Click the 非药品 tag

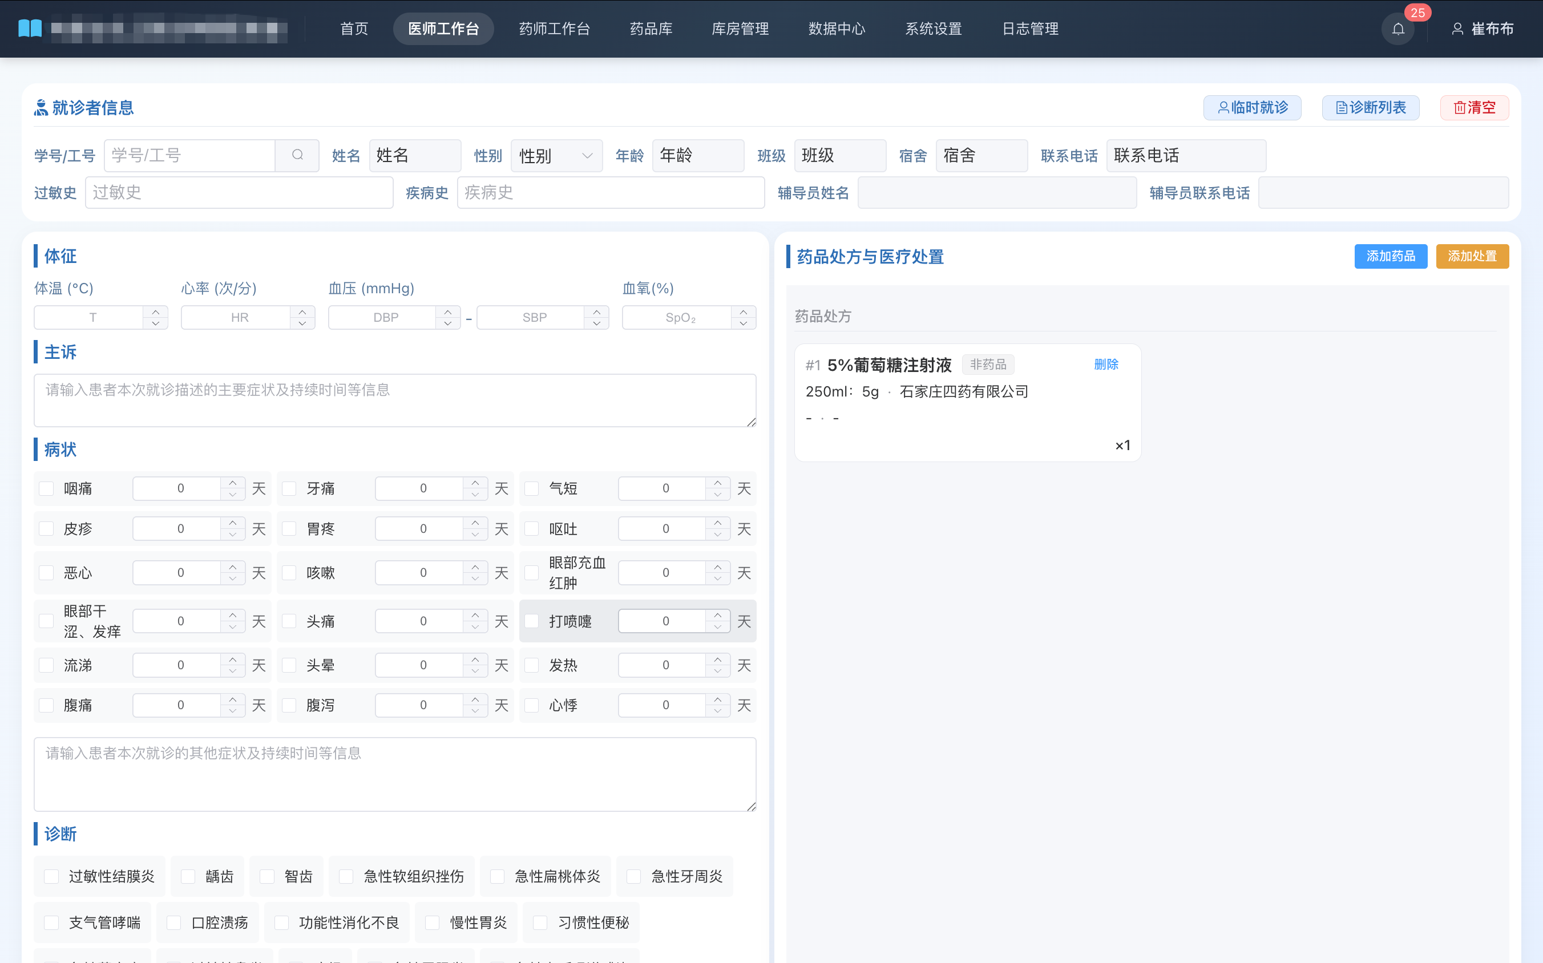click(x=988, y=365)
